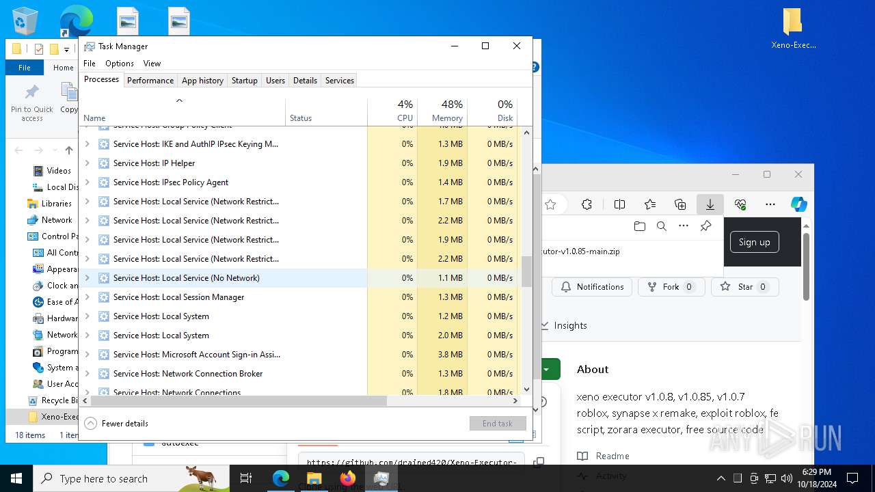
Task: Expand Service Host: Local Session Manager row
Action: 87,297
